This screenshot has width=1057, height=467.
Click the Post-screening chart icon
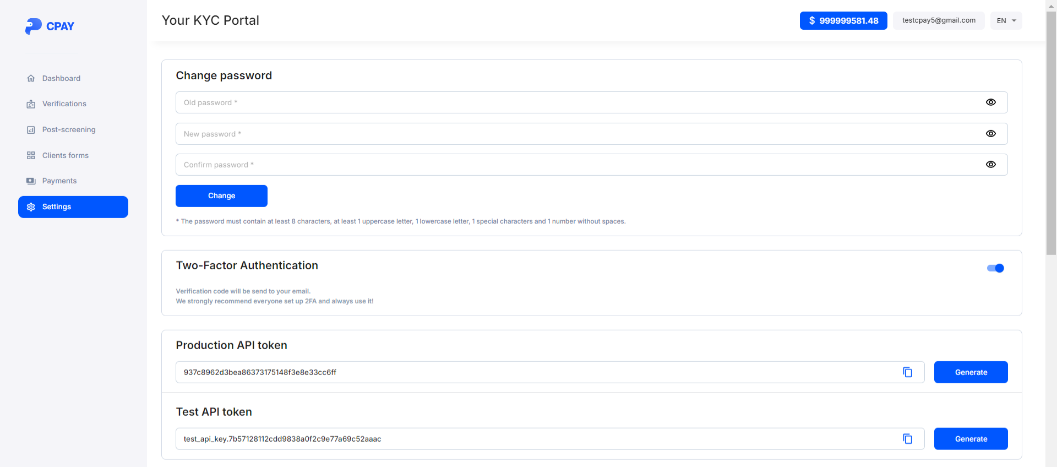(31, 130)
